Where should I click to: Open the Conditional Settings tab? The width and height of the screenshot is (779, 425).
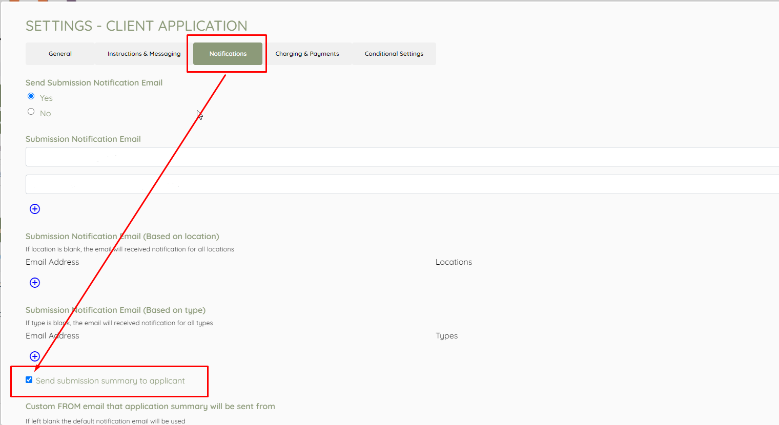tap(394, 54)
